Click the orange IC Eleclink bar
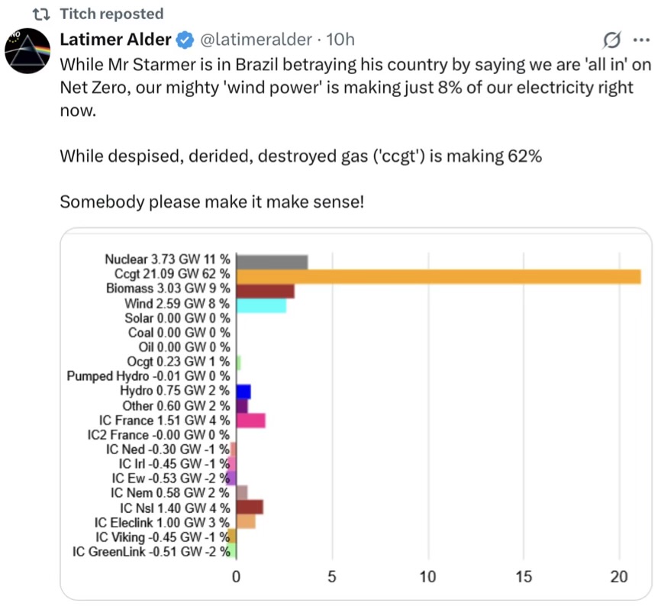Viewport: 658px width, 606px height. [x=246, y=521]
